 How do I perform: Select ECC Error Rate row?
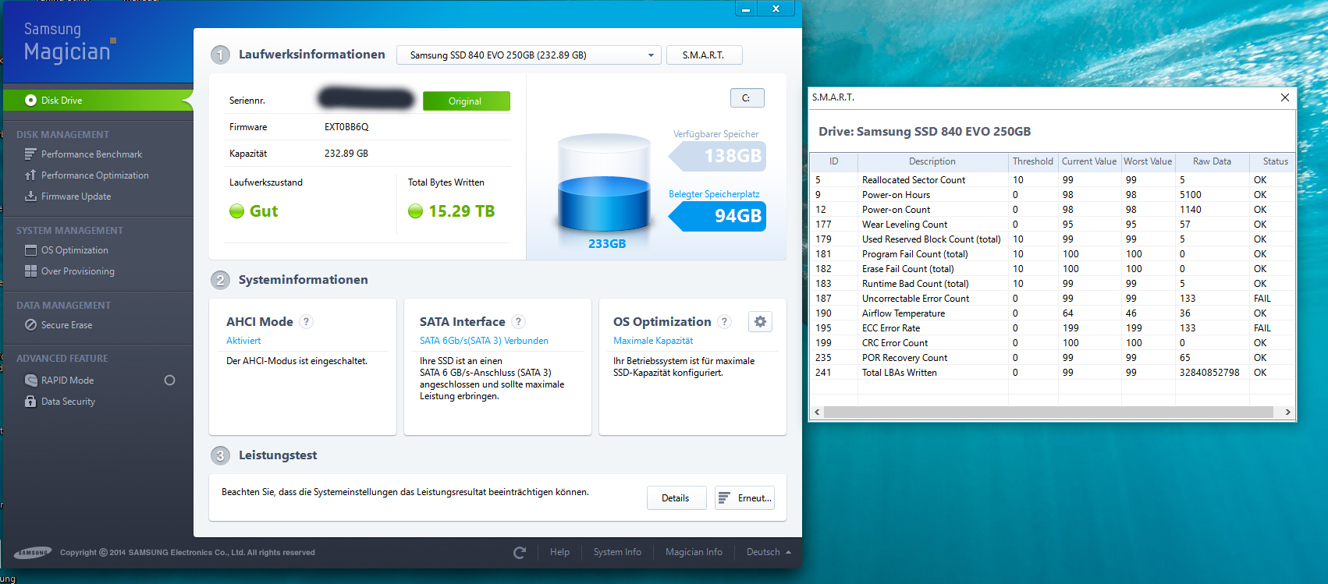(1053, 328)
